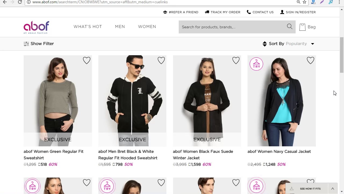The image size is (344, 194).
Task: Click the 2 TRY badge on Navy Casual Jacket
Action: [256, 64]
